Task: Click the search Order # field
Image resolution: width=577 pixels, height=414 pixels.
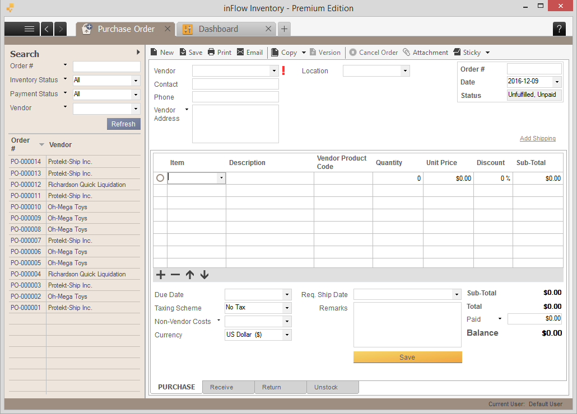Action: pyautogui.click(x=106, y=67)
